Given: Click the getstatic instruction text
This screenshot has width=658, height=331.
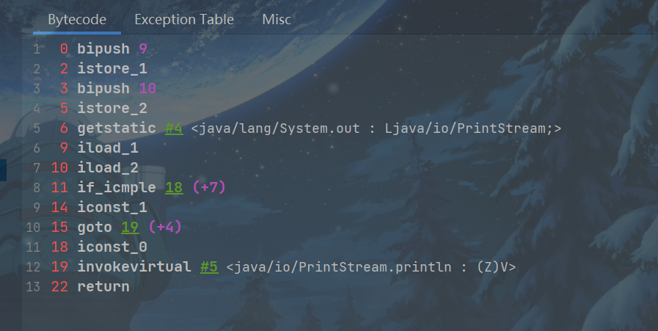Looking at the screenshot, I should point(116,128).
